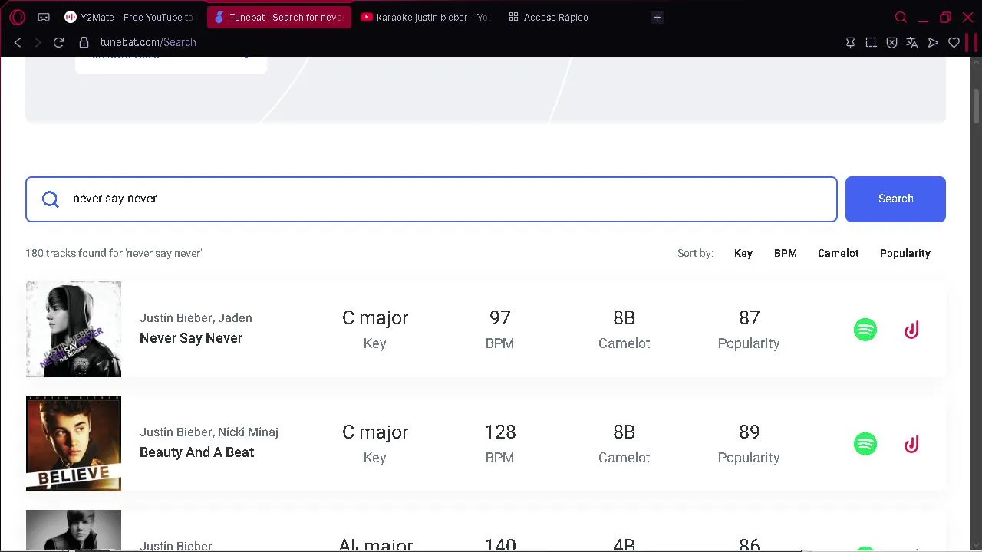Sort results by Key
982x552 pixels.
(743, 253)
